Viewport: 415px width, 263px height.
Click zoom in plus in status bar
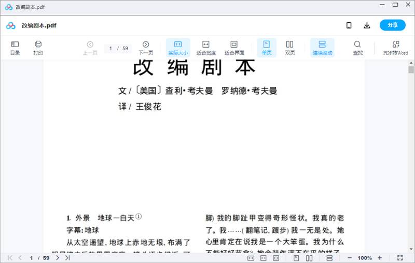pyautogui.click(x=380, y=258)
